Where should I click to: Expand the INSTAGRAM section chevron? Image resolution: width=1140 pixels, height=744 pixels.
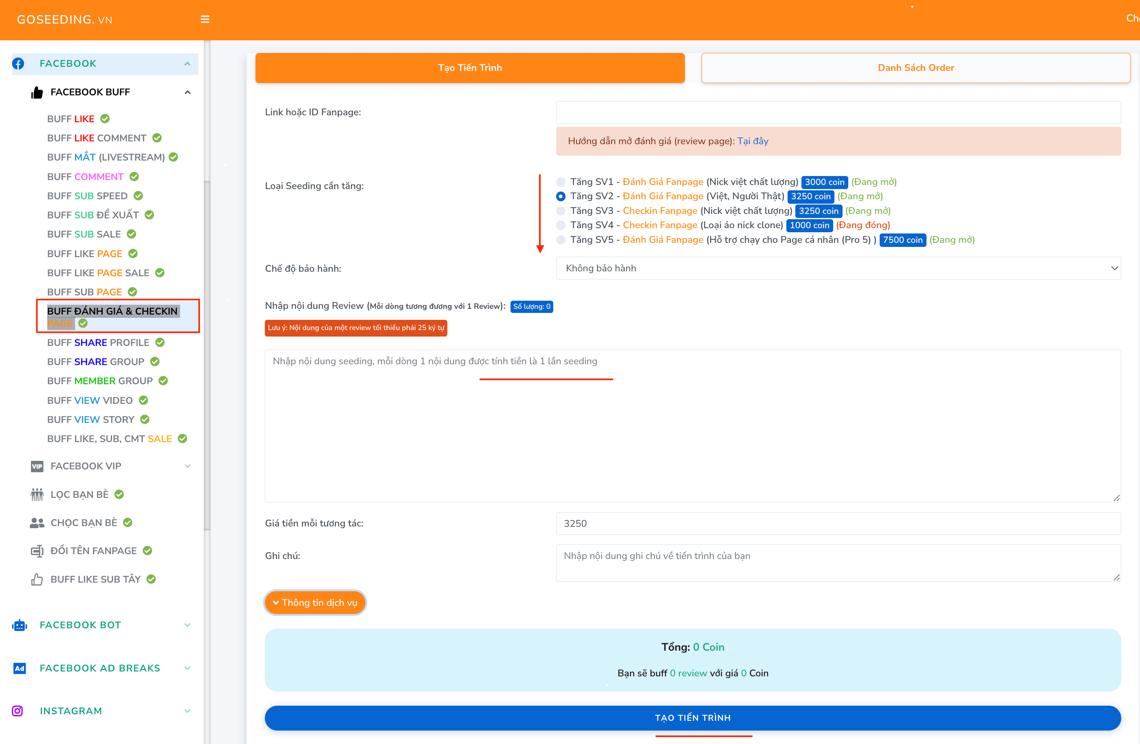click(187, 711)
